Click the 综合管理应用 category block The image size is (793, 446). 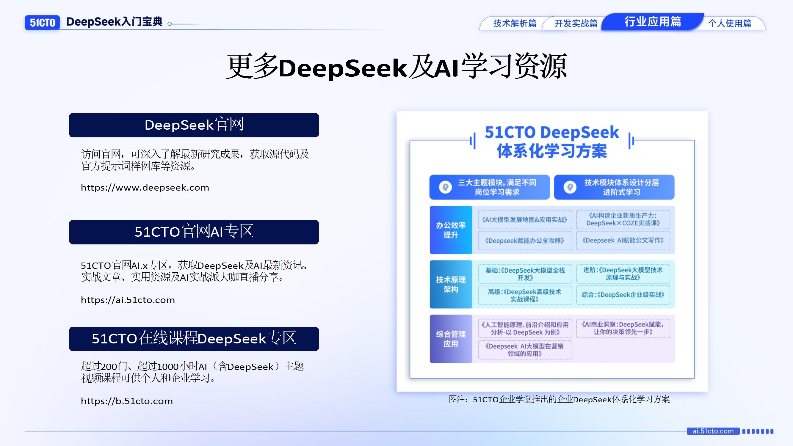pos(451,339)
